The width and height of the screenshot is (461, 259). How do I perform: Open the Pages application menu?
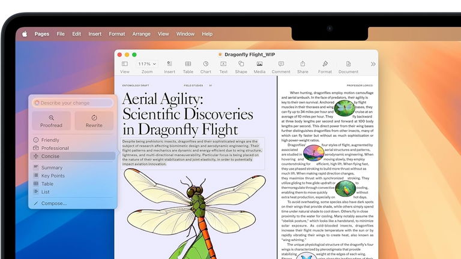(x=42, y=34)
